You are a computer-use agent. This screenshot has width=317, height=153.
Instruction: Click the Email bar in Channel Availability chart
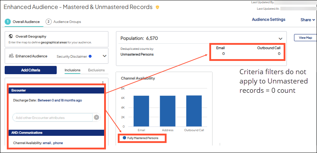click(141, 111)
